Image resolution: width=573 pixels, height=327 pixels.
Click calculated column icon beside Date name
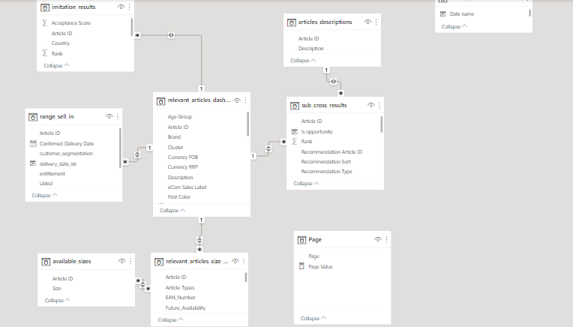click(x=443, y=14)
